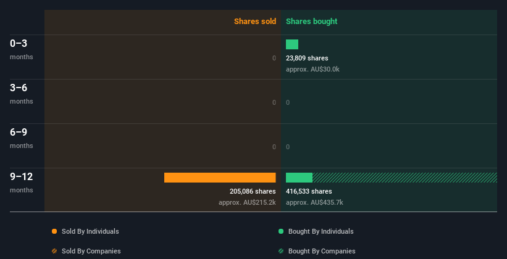Viewport: 507px width, 259px height.
Task: Click the striped Bought By Companies legend dot
Action: tap(281, 251)
